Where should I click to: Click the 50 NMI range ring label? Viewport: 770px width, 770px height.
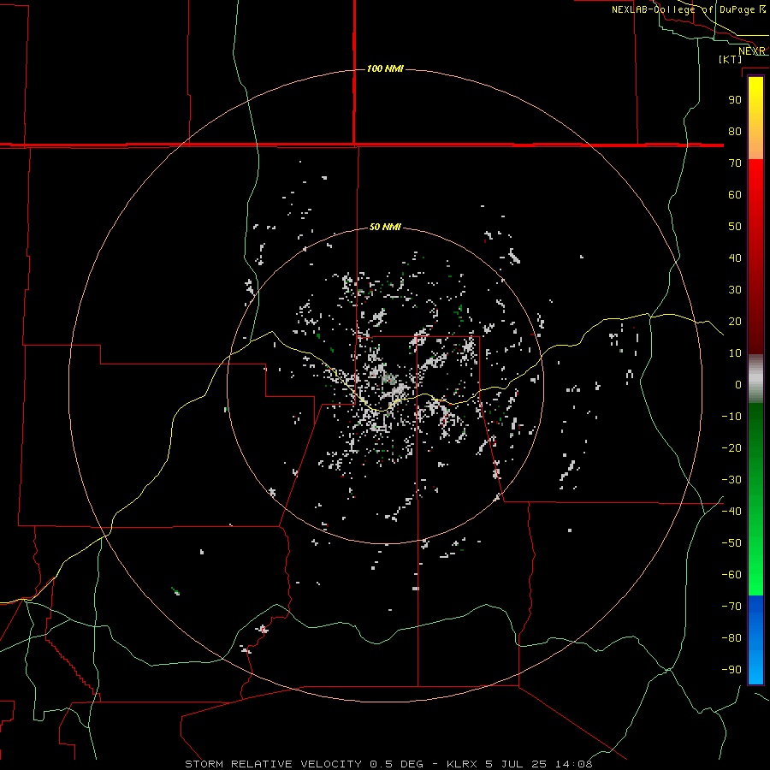click(x=385, y=227)
